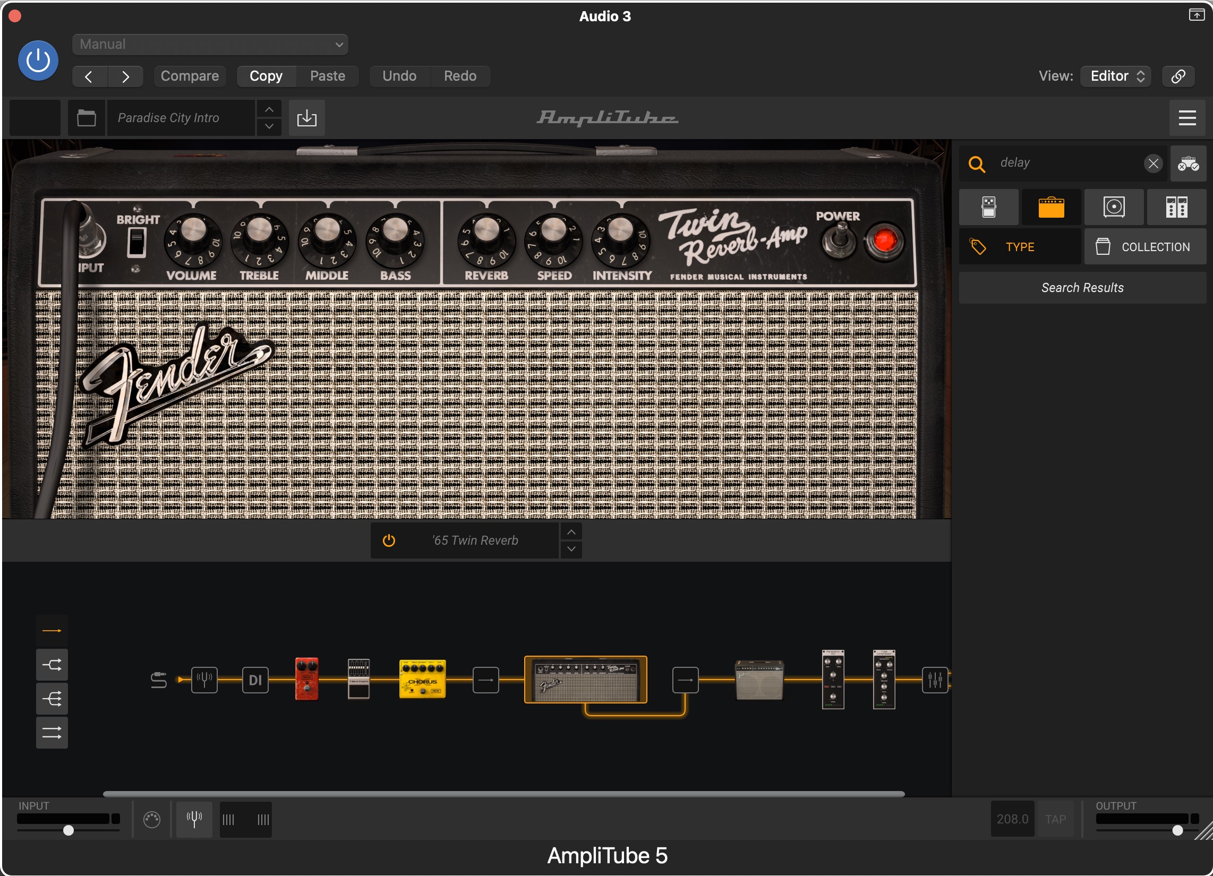Select the red overdrive pedal
Image resolution: width=1213 pixels, height=876 pixels.
tap(306, 679)
